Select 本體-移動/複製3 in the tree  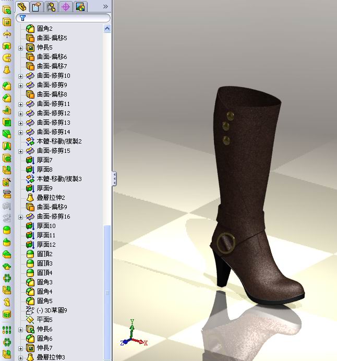point(59,179)
